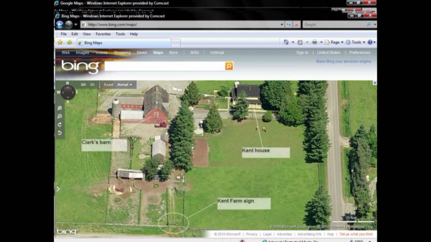Image resolution: width=431 pixels, height=242 pixels.
Task: Click the Google search box in toolbar
Action: click(x=334, y=25)
